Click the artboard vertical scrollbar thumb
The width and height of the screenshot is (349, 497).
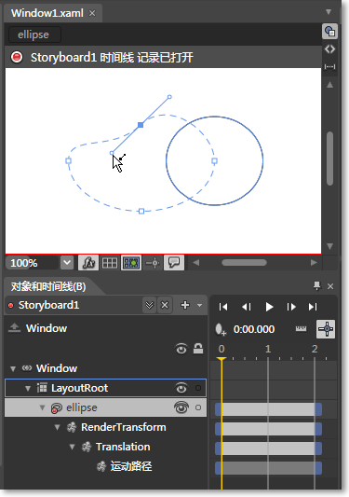pos(329,159)
